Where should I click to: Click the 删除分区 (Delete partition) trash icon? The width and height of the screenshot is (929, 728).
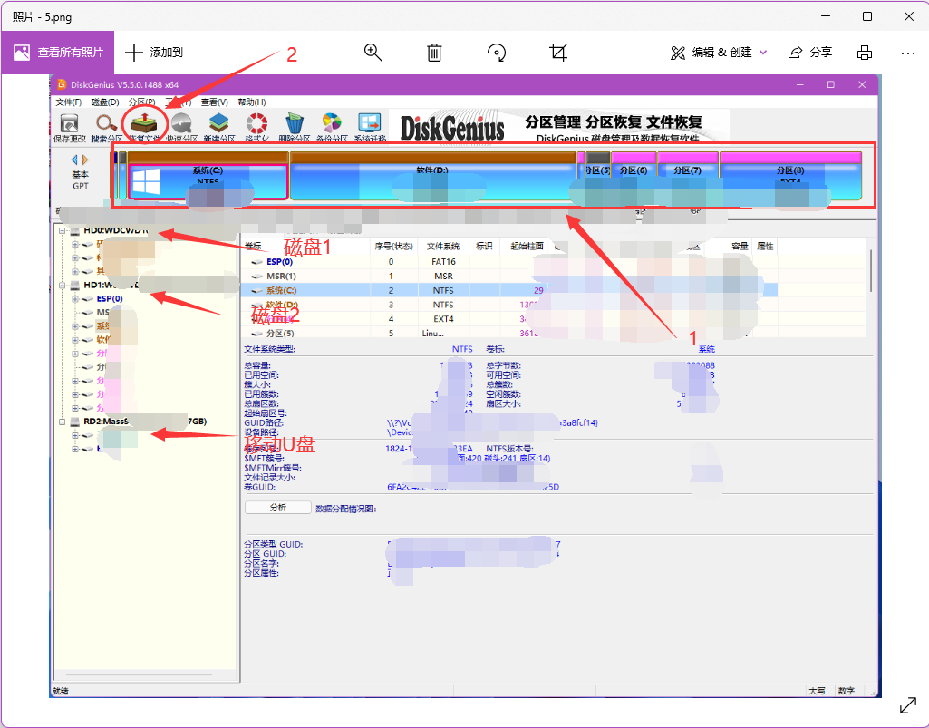[295, 123]
